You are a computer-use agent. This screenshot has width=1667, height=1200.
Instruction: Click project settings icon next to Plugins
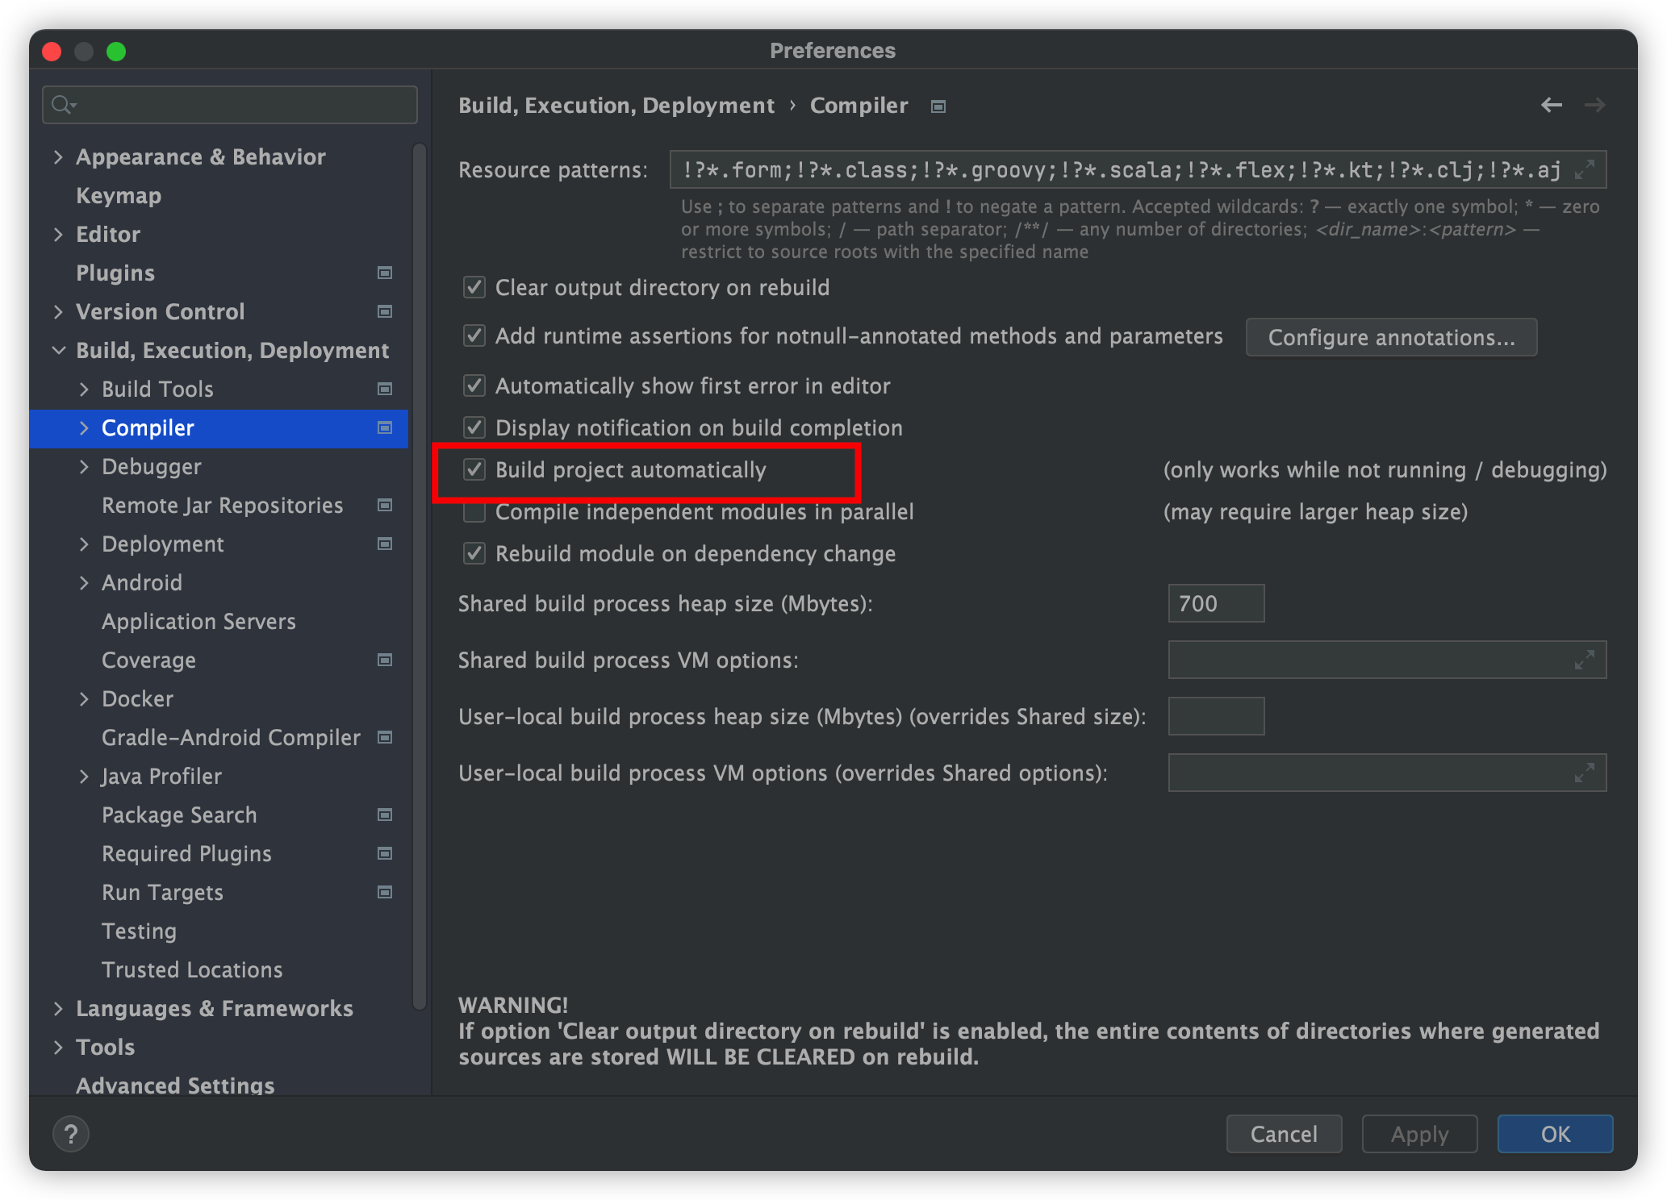(x=385, y=273)
